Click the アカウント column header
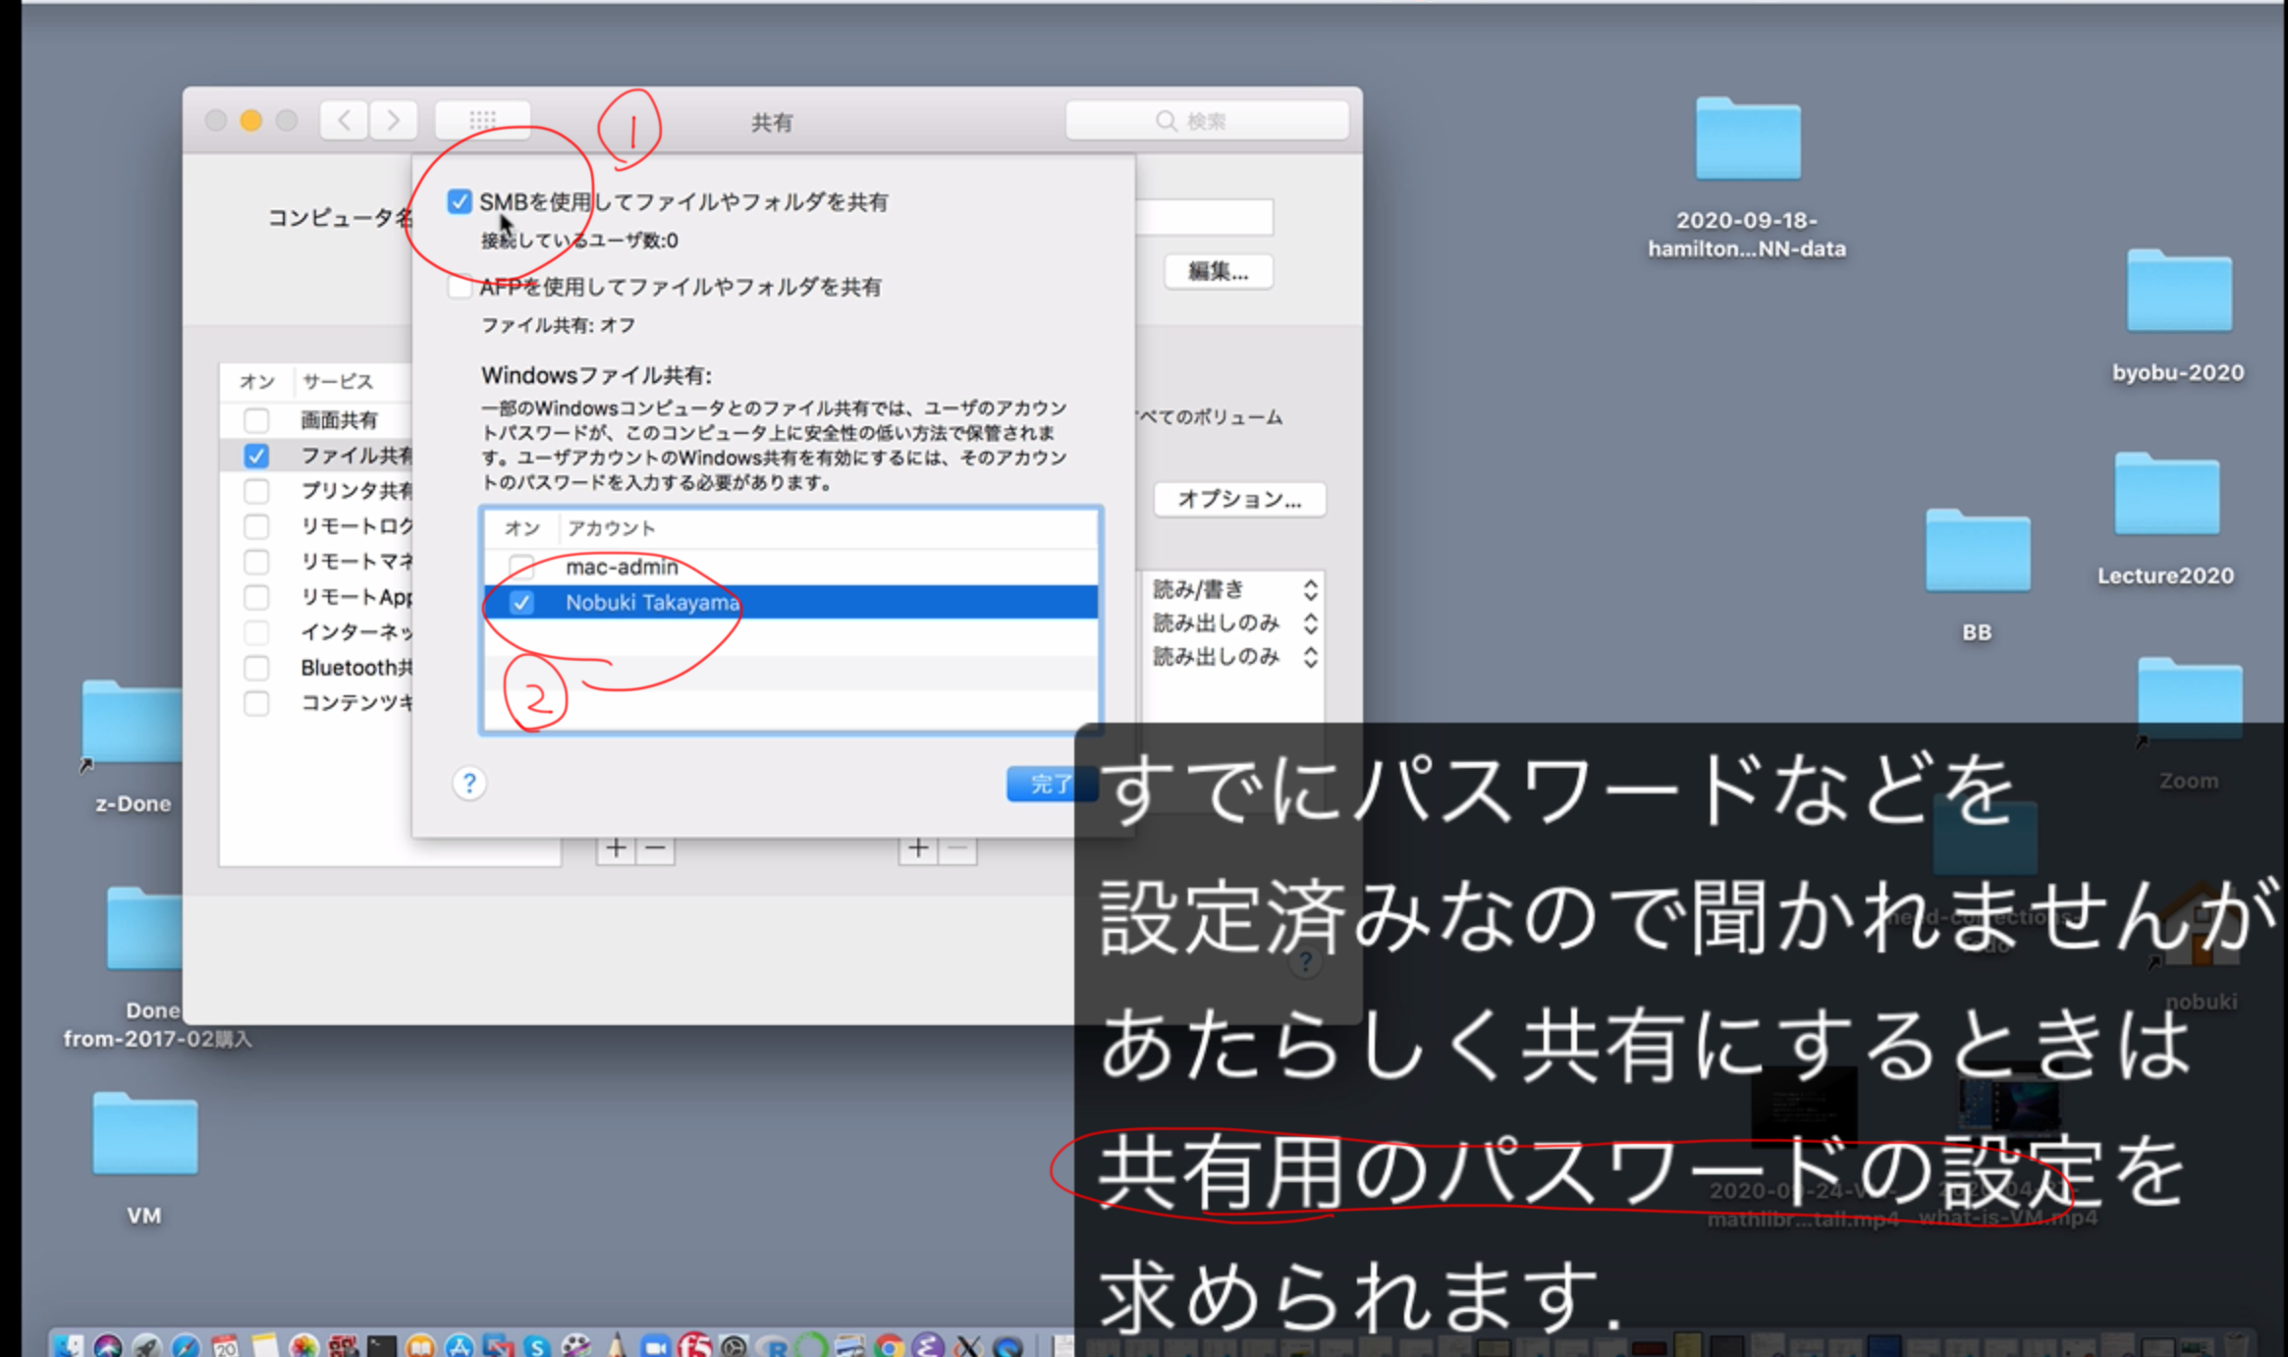The width and height of the screenshot is (2288, 1357). point(611,528)
